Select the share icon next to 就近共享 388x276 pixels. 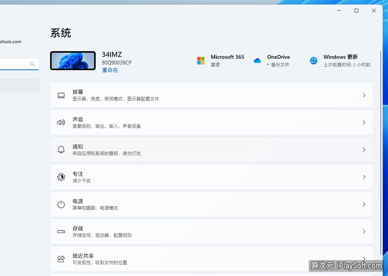pyautogui.click(x=61, y=259)
